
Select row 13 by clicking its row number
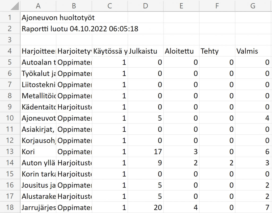coord(10,151)
